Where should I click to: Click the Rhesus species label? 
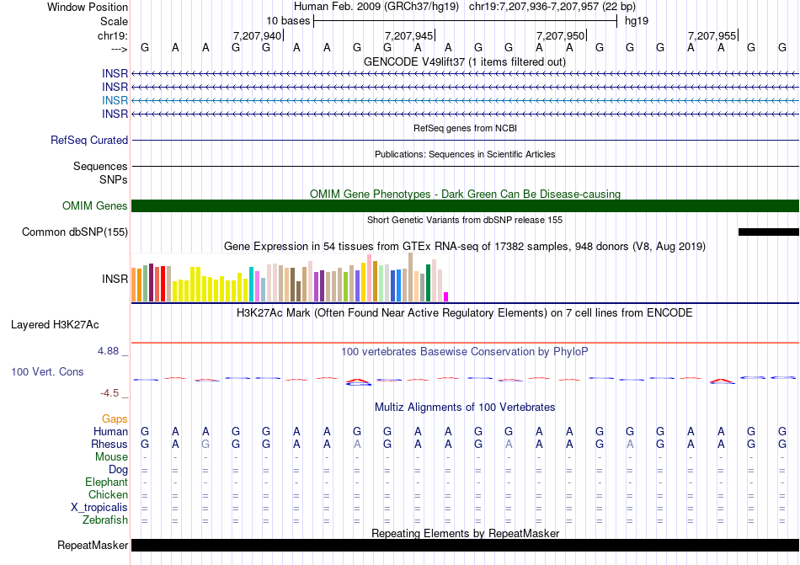click(110, 445)
